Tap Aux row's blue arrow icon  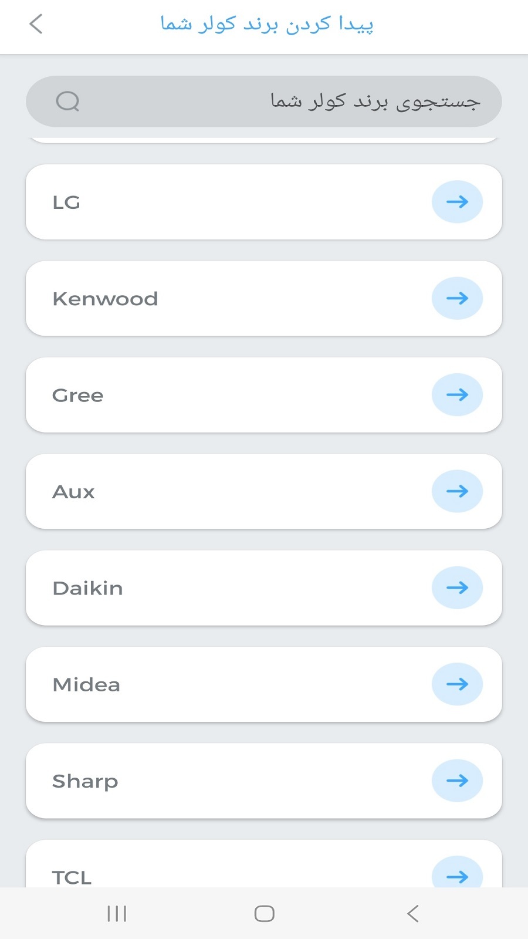pos(457,491)
